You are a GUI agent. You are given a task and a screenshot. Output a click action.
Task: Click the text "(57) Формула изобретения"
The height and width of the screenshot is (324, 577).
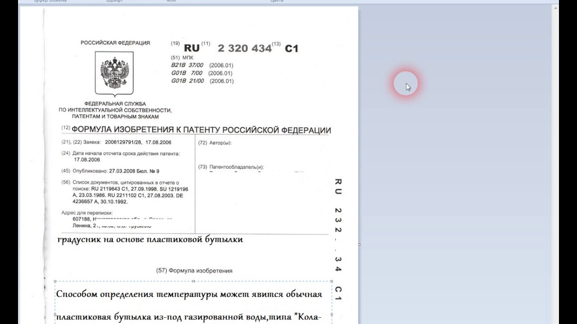[x=194, y=270]
